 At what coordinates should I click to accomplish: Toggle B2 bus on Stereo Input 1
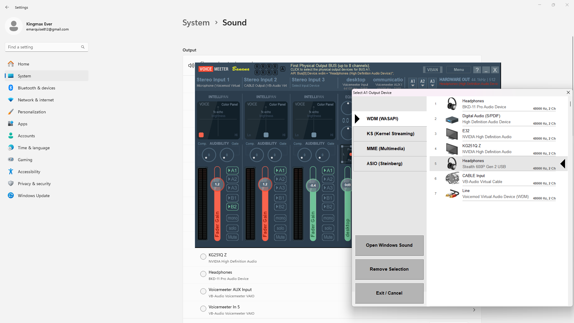tap(232, 207)
